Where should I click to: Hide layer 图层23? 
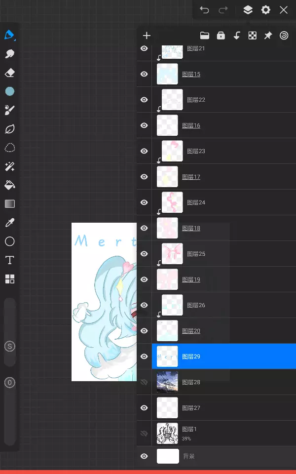click(x=144, y=151)
